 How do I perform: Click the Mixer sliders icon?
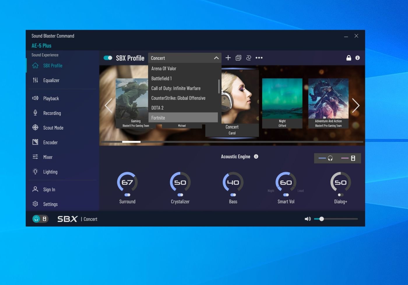pyautogui.click(x=35, y=157)
